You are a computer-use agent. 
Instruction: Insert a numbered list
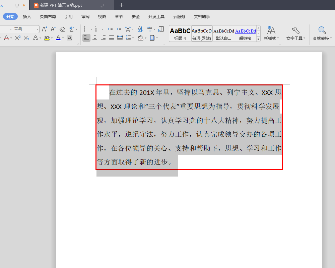pos(98,29)
